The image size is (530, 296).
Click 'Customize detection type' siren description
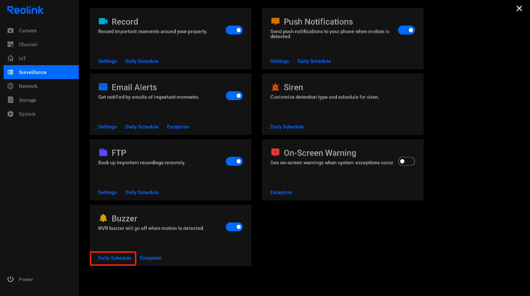(324, 97)
